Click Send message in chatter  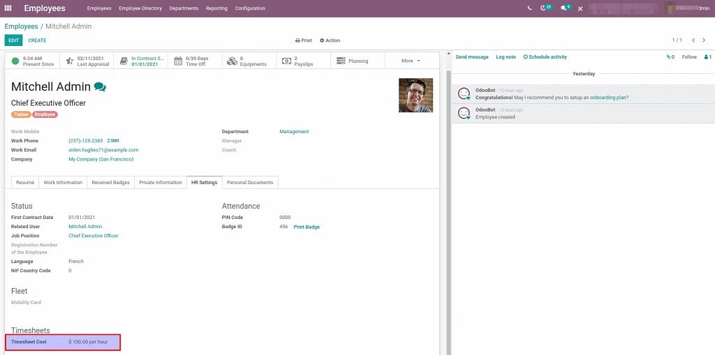pos(472,57)
